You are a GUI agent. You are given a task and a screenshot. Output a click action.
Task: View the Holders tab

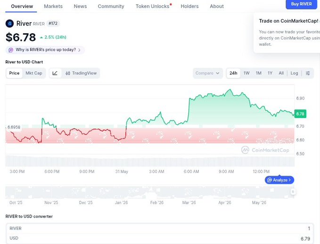(189, 6)
